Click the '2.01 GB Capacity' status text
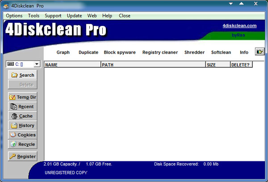Image resolution: width=268 pixels, height=182 pixels. coord(62,164)
